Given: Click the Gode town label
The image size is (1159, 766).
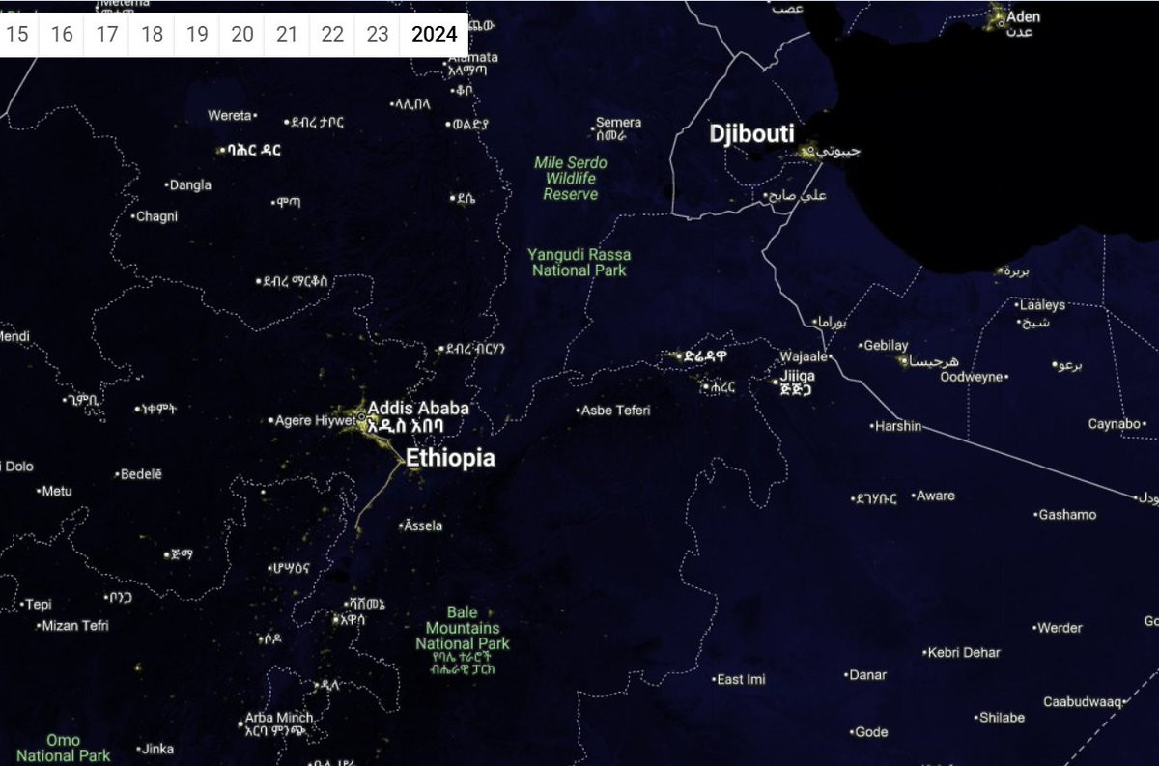Looking at the screenshot, I should click(x=871, y=732).
